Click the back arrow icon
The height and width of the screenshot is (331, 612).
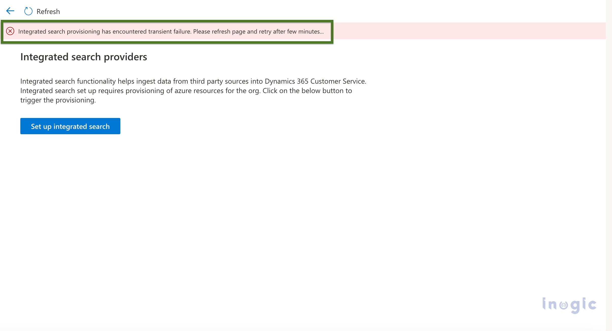[x=10, y=11]
